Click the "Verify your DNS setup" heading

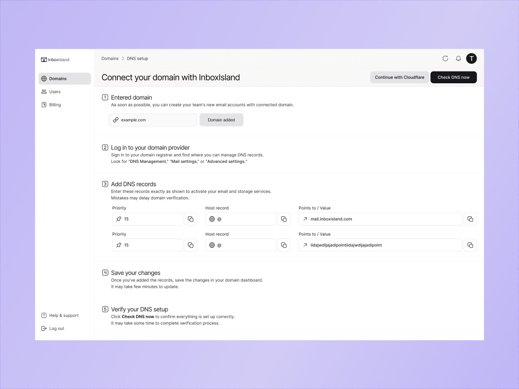(x=139, y=309)
